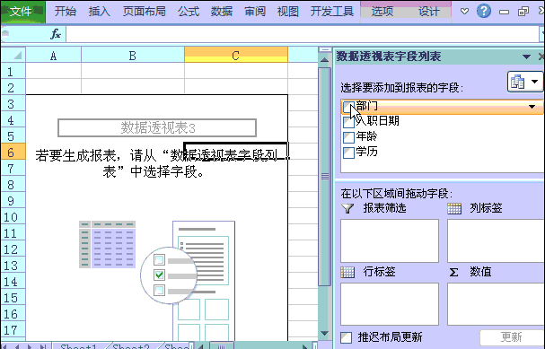545x349 pixels.
Task: Open the PivotTable 选项 tab
Action: point(382,12)
